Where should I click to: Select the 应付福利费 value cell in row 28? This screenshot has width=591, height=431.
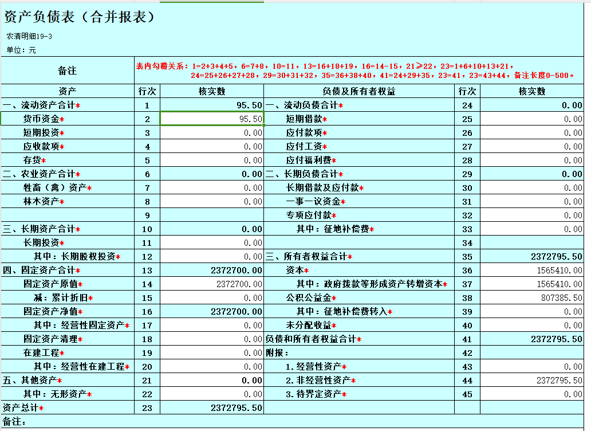[532, 160]
